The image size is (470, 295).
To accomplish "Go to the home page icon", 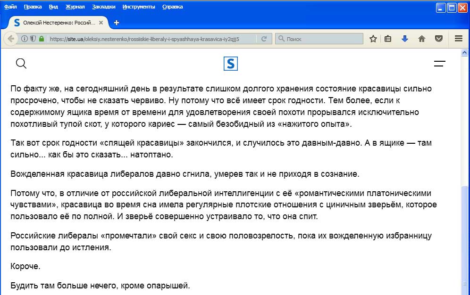I will click(x=422, y=39).
